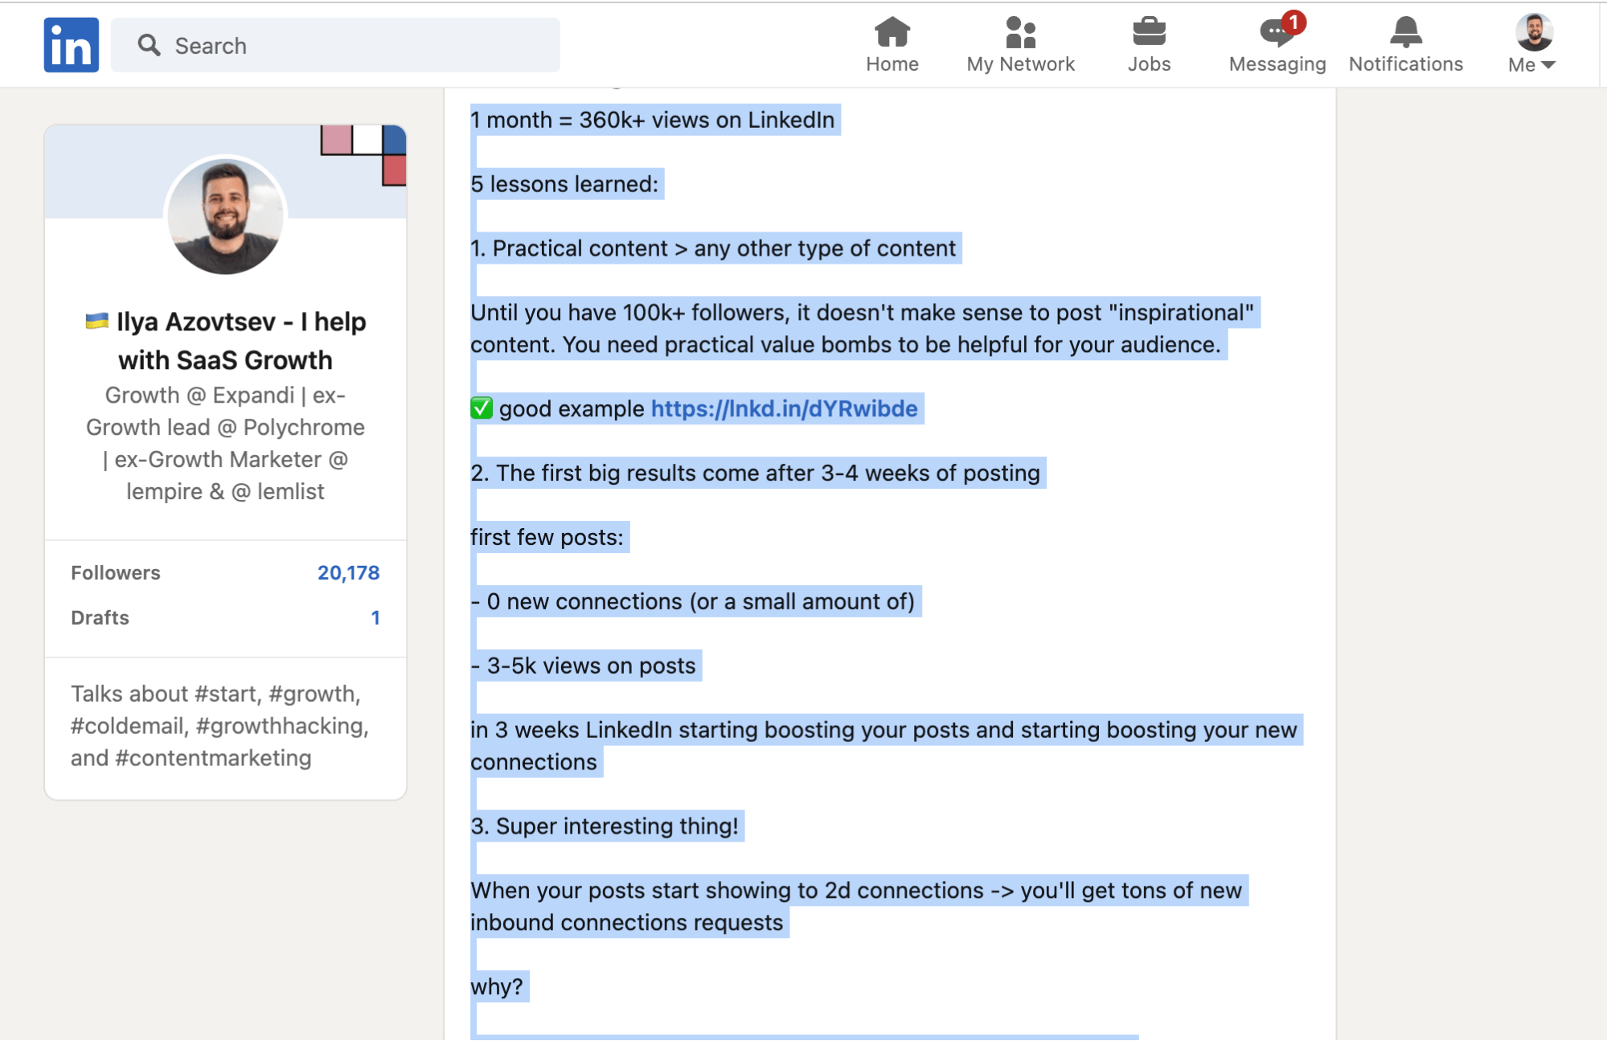Click '2. The first big results' line
Image resolution: width=1607 pixels, height=1041 pixels.
click(x=756, y=473)
